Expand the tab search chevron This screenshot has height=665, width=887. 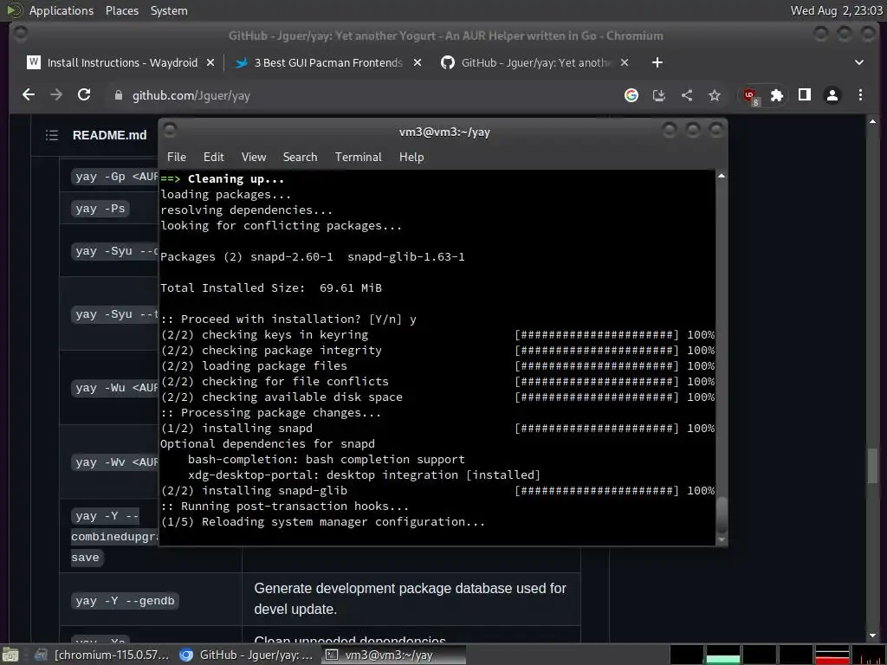coord(858,62)
